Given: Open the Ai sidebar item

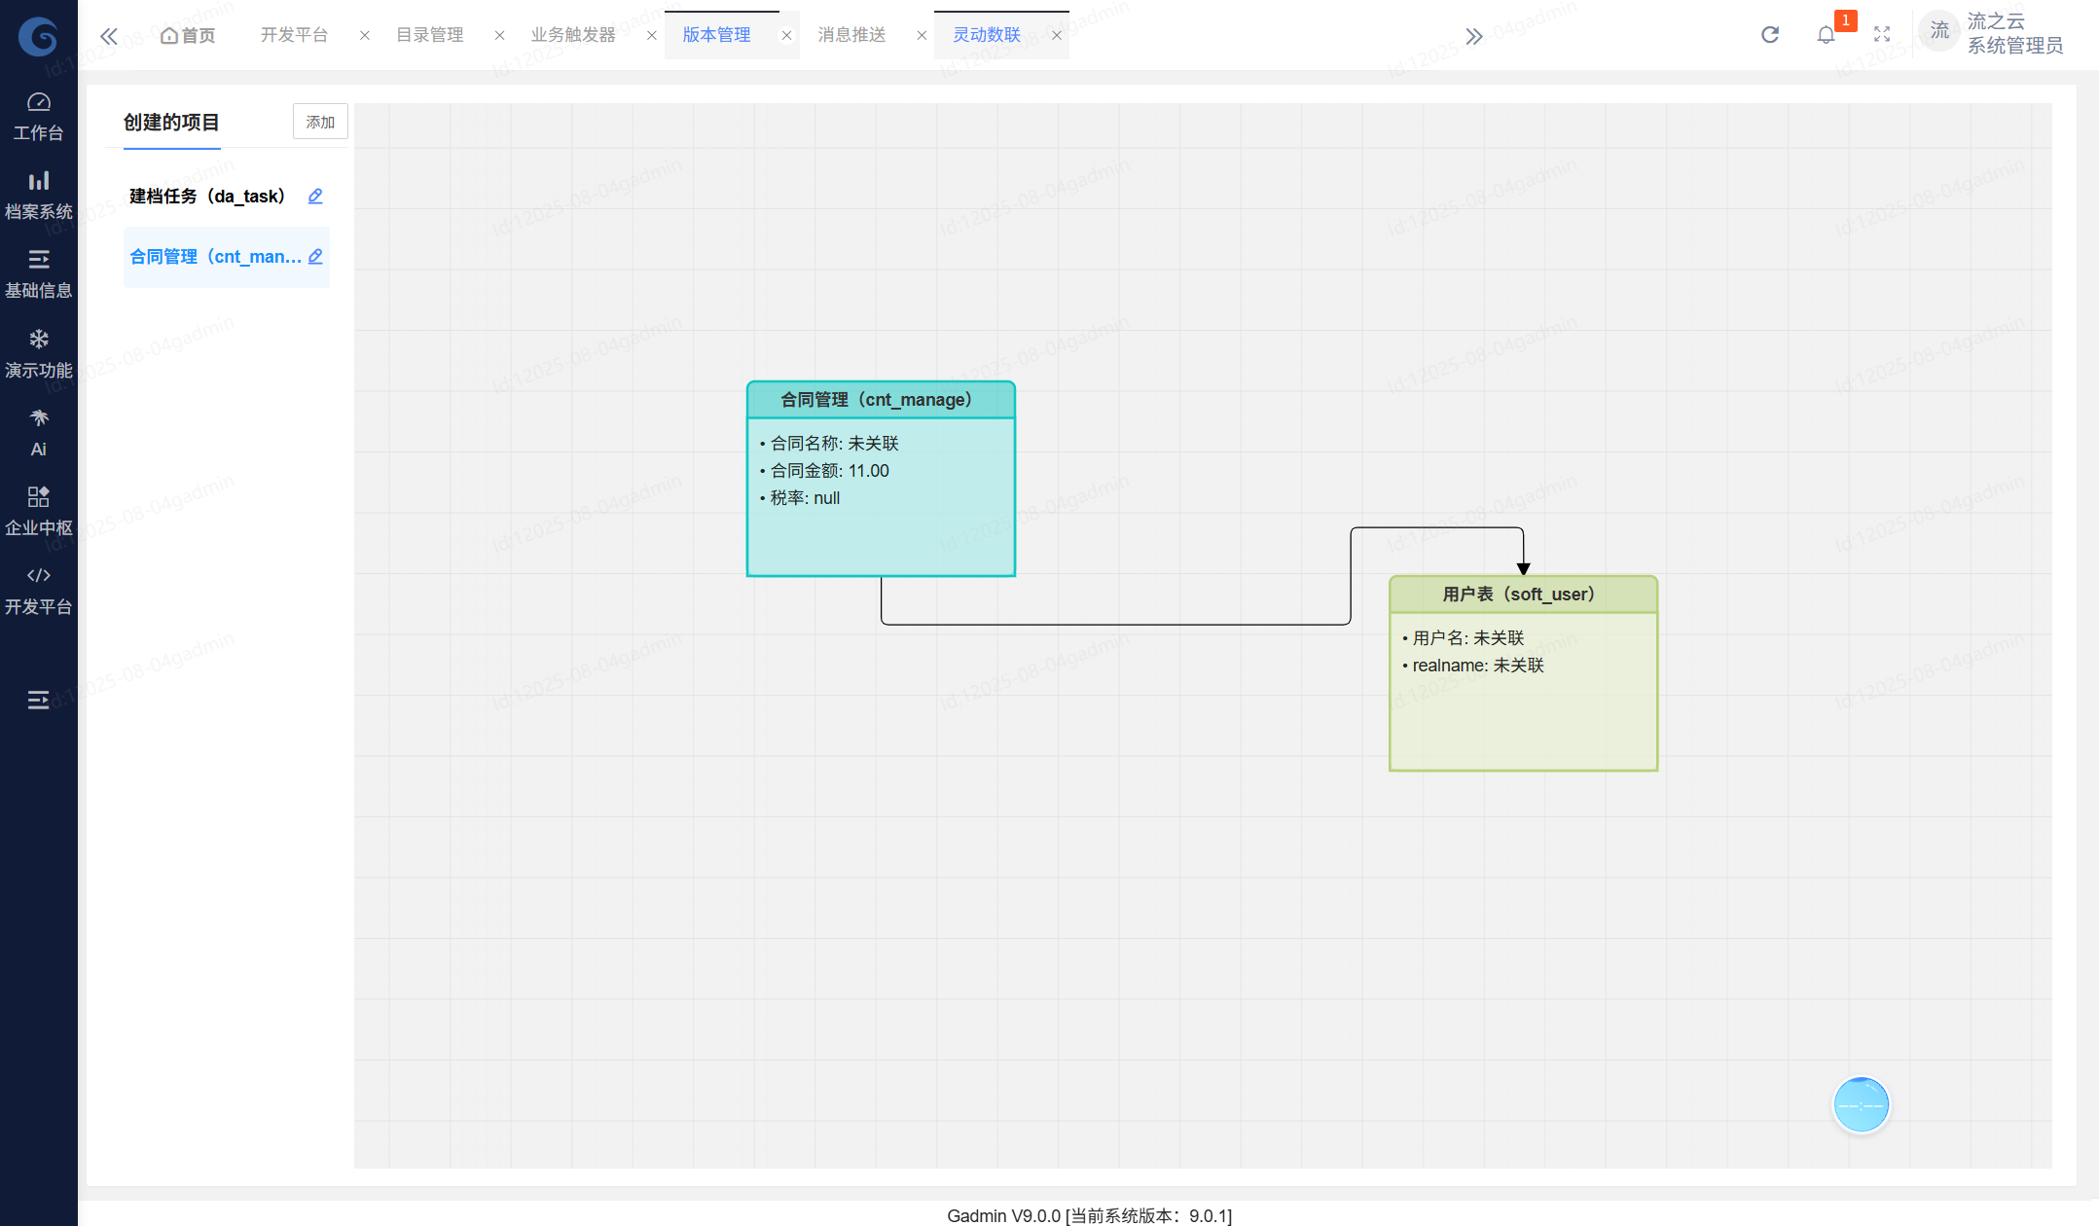Looking at the screenshot, I should (x=38, y=433).
